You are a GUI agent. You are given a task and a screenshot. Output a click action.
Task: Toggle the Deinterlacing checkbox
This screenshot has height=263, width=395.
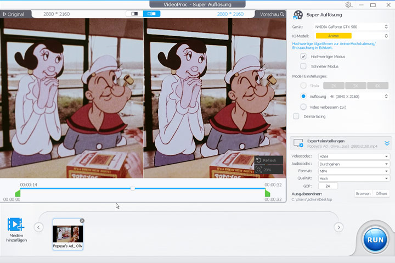click(296, 116)
